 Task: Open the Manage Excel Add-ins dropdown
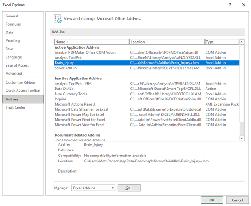point(93,188)
